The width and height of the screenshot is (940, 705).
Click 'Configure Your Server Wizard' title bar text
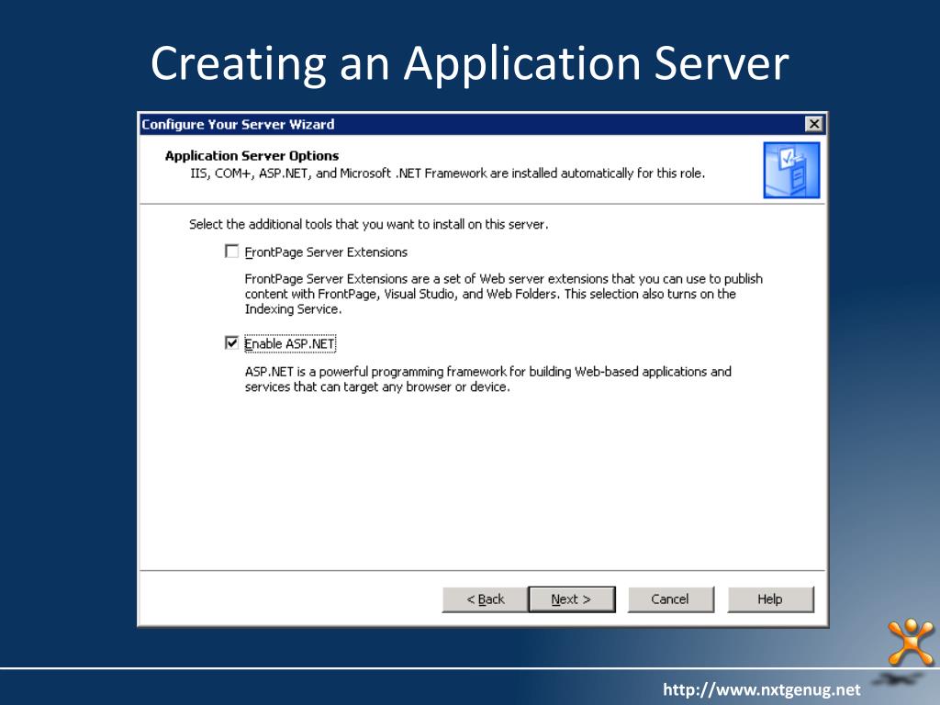[238, 124]
